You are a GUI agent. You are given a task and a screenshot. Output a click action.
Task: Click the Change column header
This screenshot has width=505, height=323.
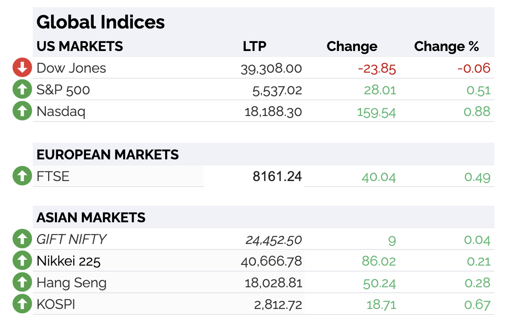pyautogui.click(x=352, y=47)
